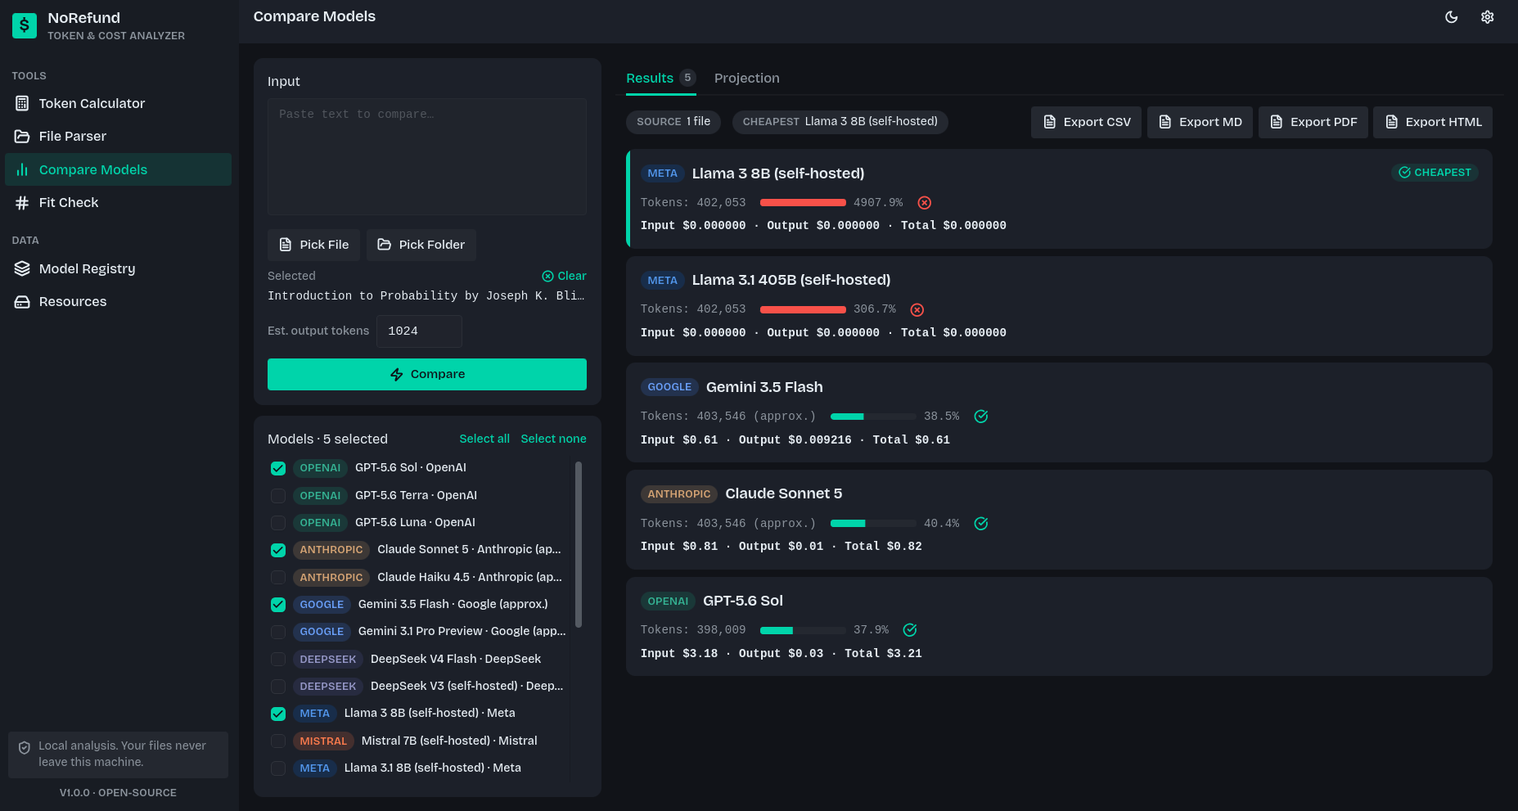Export results as CSV
Screen dimensions: 1518x811
1086,122
